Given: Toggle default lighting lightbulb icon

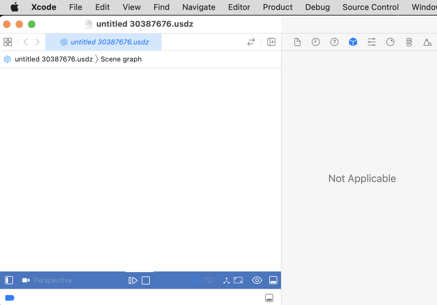Looking at the screenshot, I should click(195, 280).
